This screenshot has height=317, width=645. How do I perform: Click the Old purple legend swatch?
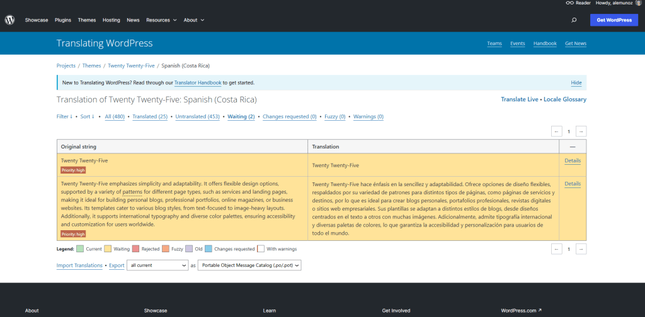189,249
